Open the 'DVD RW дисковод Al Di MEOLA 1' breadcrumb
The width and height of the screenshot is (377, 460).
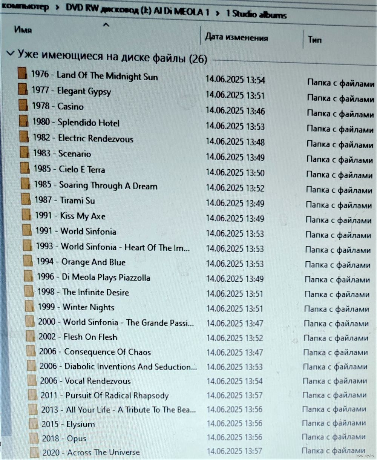tap(138, 10)
